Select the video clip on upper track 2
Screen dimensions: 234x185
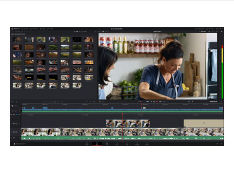click(x=128, y=124)
